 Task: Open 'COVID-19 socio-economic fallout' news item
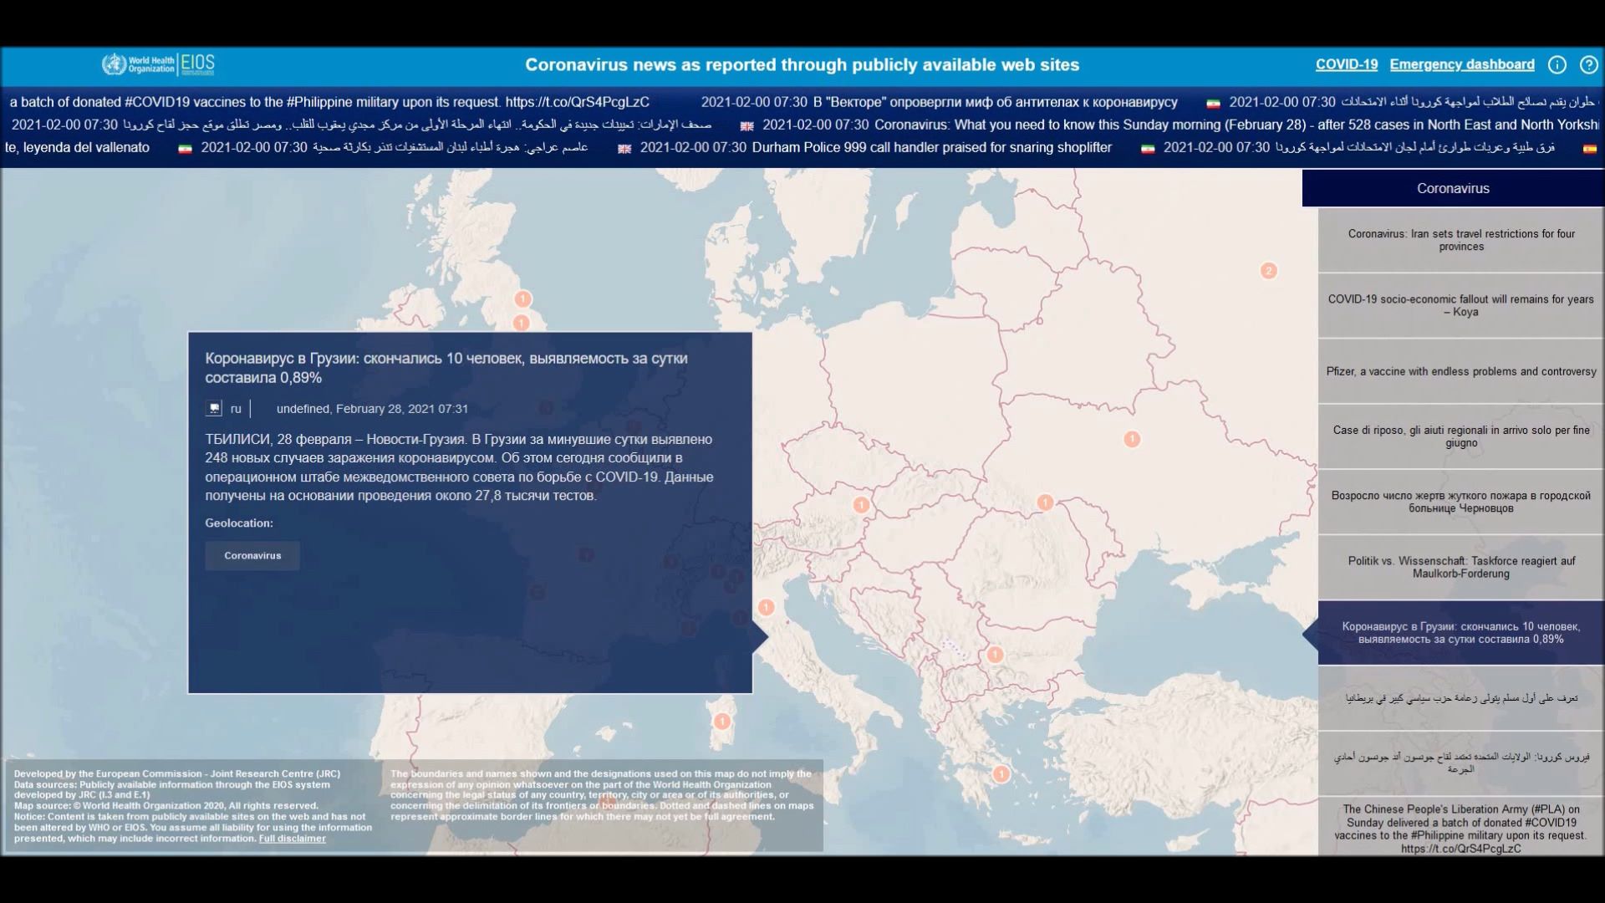[x=1461, y=305]
